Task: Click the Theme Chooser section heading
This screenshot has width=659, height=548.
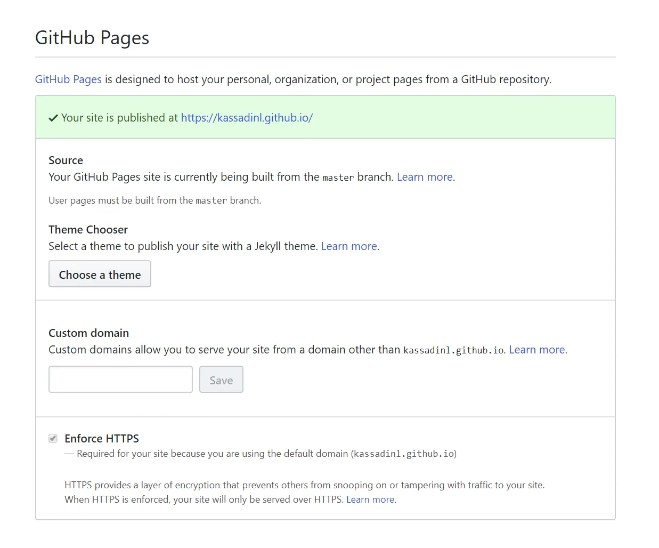Action: 88,230
